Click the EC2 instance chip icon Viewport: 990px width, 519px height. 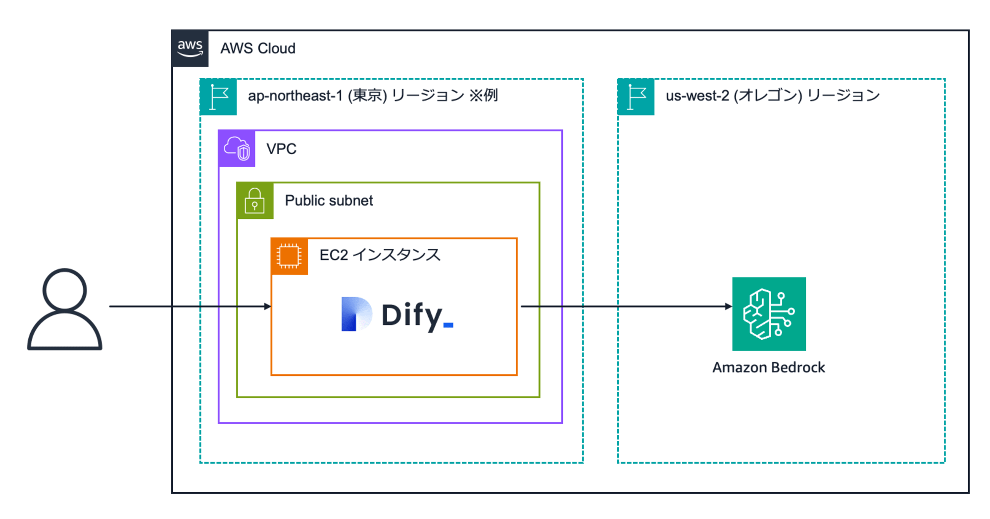(x=290, y=256)
